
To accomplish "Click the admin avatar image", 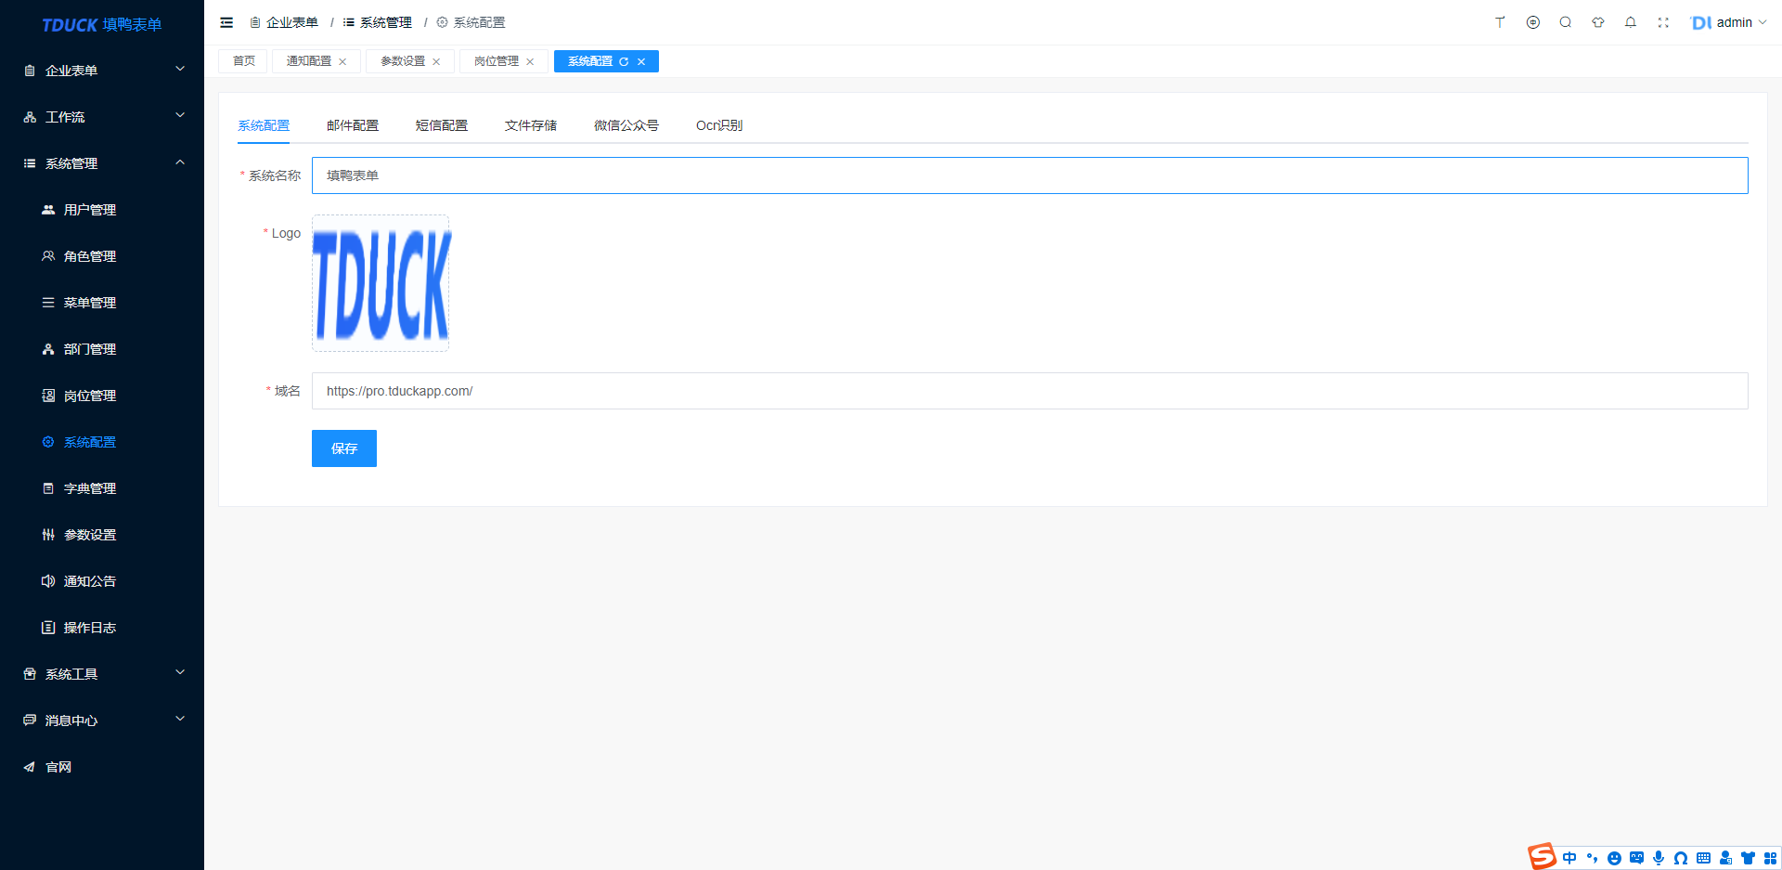I will pyautogui.click(x=1701, y=22).
